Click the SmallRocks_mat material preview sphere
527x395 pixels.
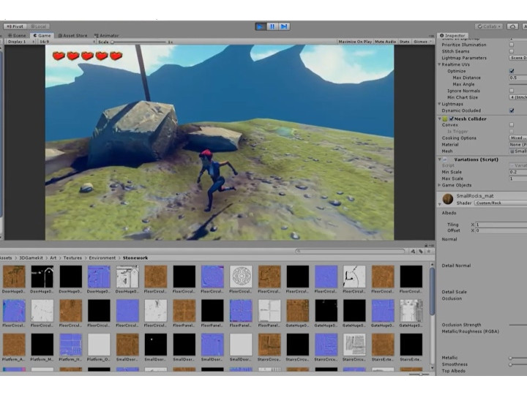(x=448, y=199)
